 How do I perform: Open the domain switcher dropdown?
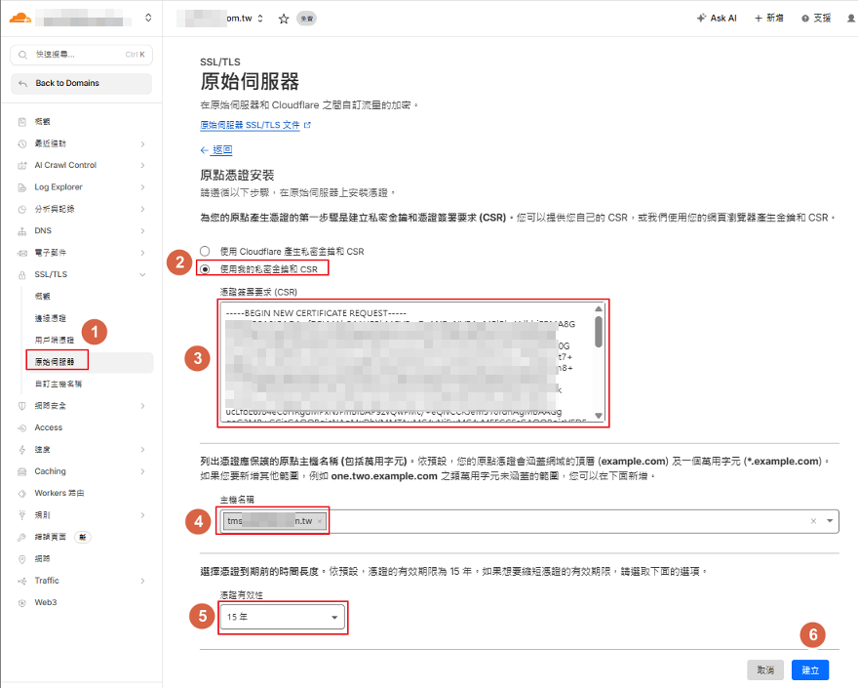point(260,19)
